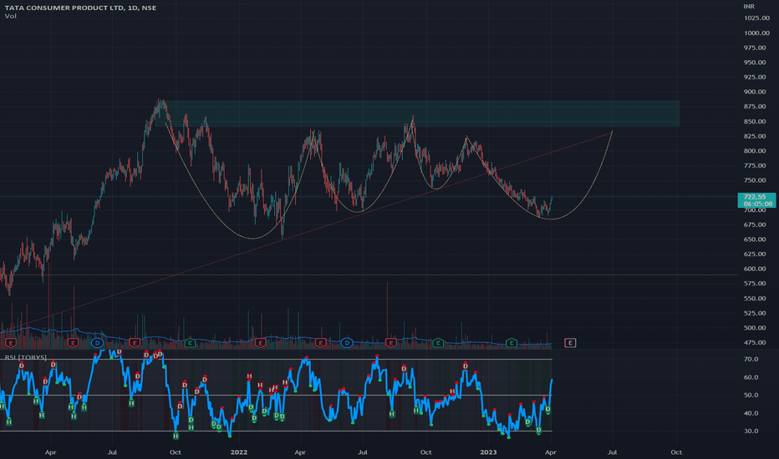Click the final Jul label on the time axis
779x459 pixels.
tap(613, 452)
